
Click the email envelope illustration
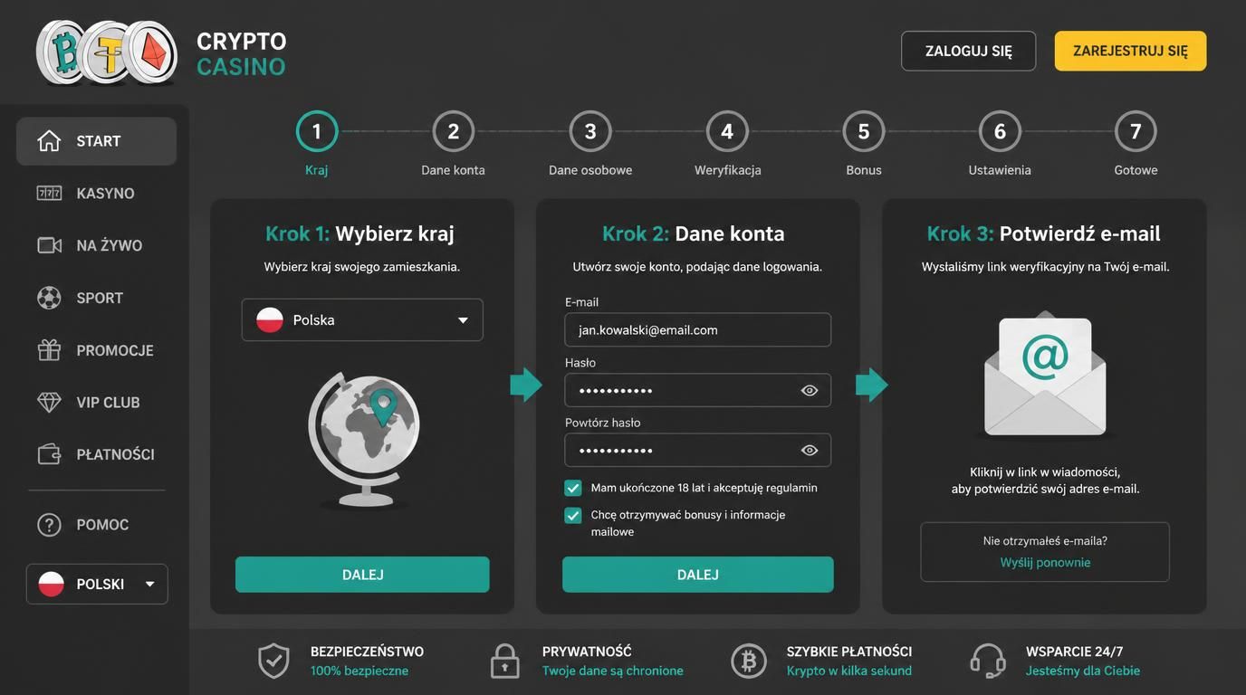click(x=1045, y=373)
